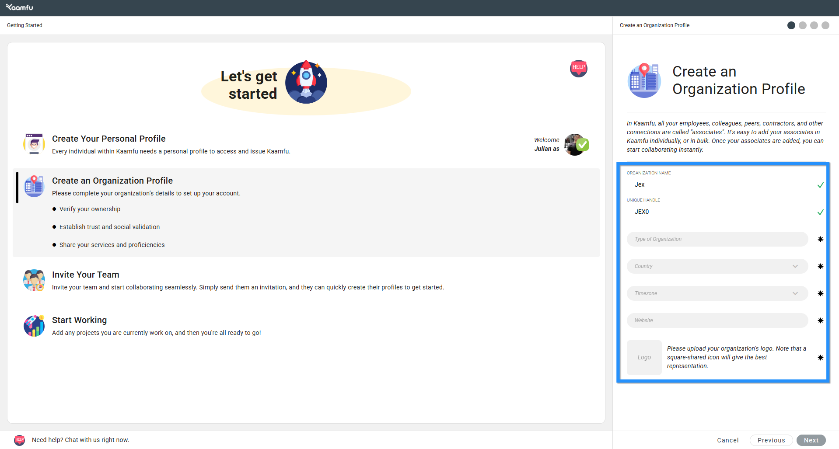Image resolution: width=839 pixels, height=449 pixels.
Task: Click the Kaamfu logo in header
Action: pyautogui.click(x=20, y=7)
